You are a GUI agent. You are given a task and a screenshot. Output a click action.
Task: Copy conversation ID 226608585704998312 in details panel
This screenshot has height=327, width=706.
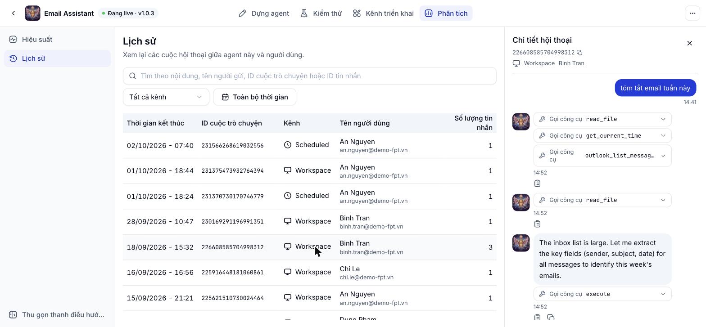coord(579,53)
